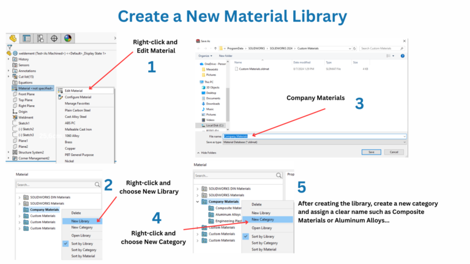
Task: Click Cancel in the Save As dialog
Action: click(394, 152)
